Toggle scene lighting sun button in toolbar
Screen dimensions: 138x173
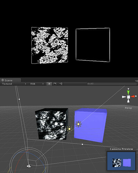pyautogui.click(x=49, y=84)
